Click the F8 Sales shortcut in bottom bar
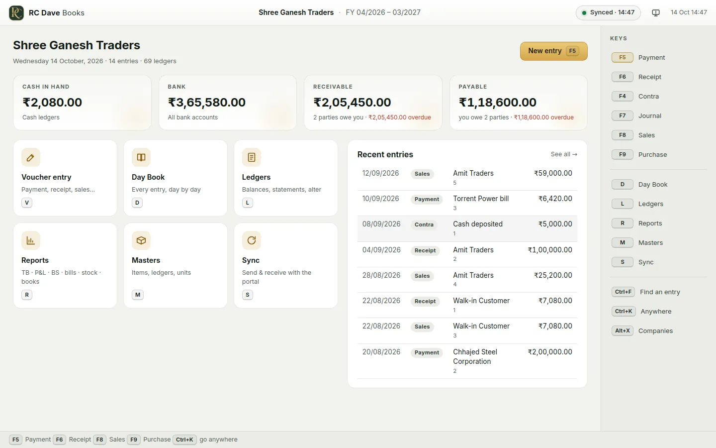The height and width of the screenshot is (448, 716). (109, 440)
